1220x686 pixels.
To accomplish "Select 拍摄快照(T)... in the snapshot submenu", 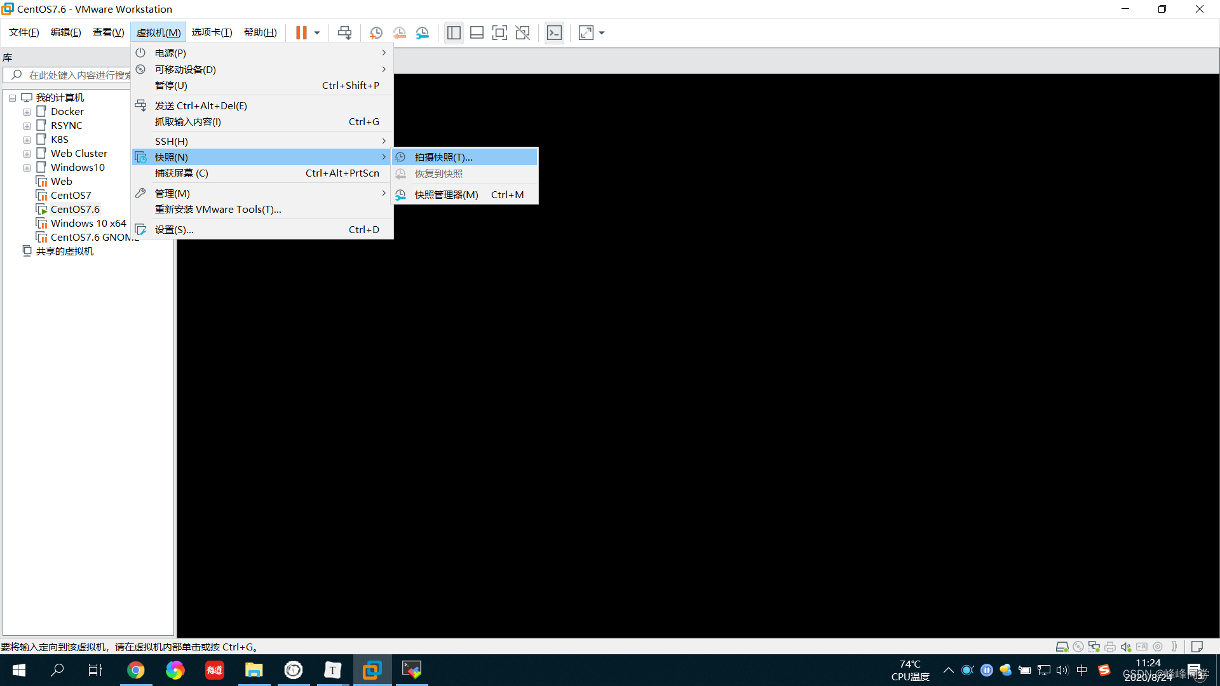I will [x=443, y=157].
